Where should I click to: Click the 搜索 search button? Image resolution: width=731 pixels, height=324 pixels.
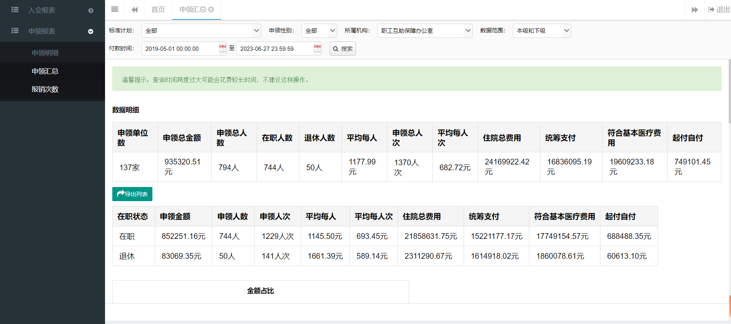343,49
